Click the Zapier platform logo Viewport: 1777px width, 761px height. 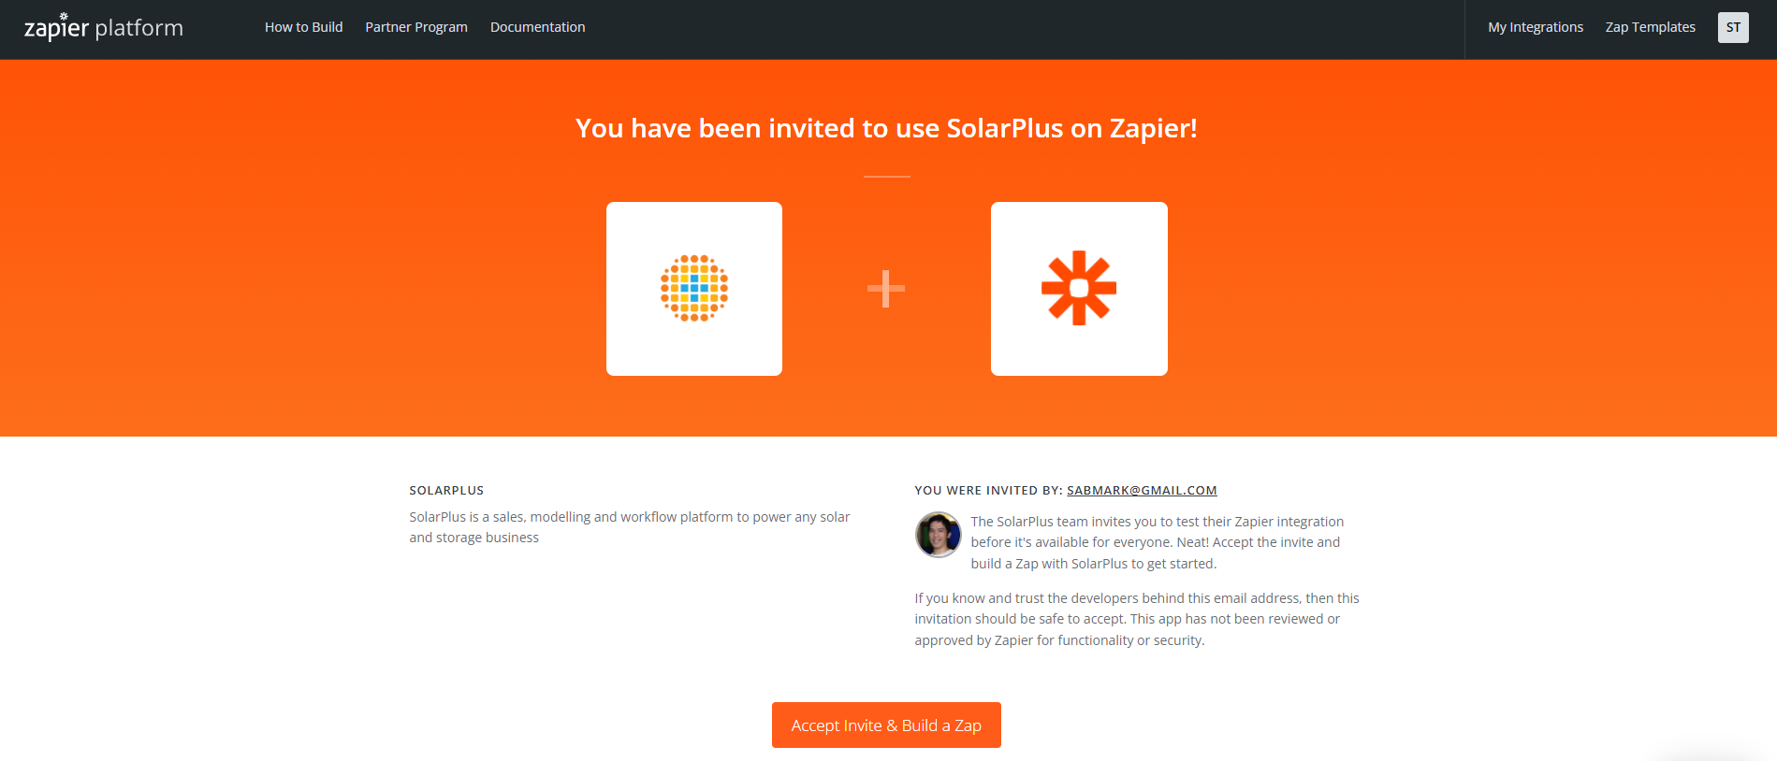click(x=104, y=27)
